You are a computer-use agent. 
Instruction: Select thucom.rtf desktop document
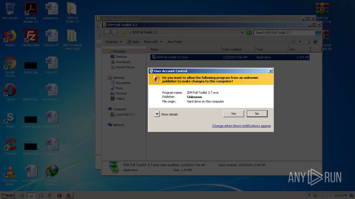tap(52, 38)
